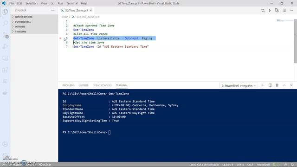The width and height of the screenshot is (297, 167).
Task: Click the VS Code logo icon
Action: pyautogui.click(x=4, y=3)
